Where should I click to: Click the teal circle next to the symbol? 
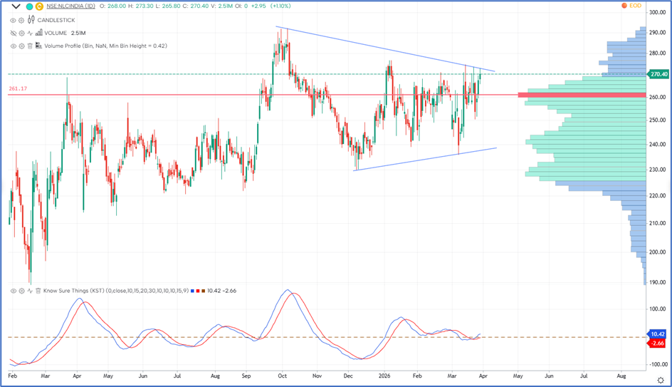[x=29, y=6]
